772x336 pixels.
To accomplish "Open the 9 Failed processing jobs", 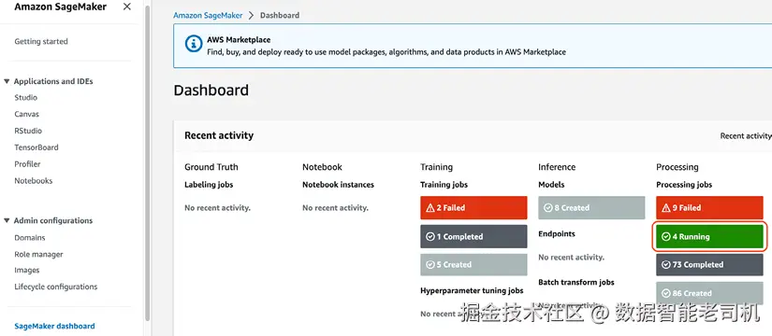I will [x=709, y=208].
